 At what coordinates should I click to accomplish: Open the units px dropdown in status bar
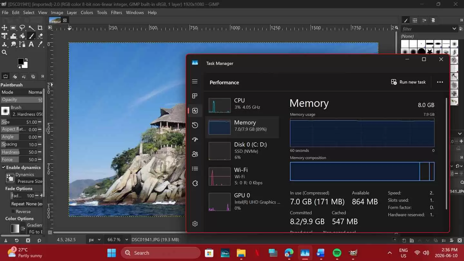[x=95, y=240]
